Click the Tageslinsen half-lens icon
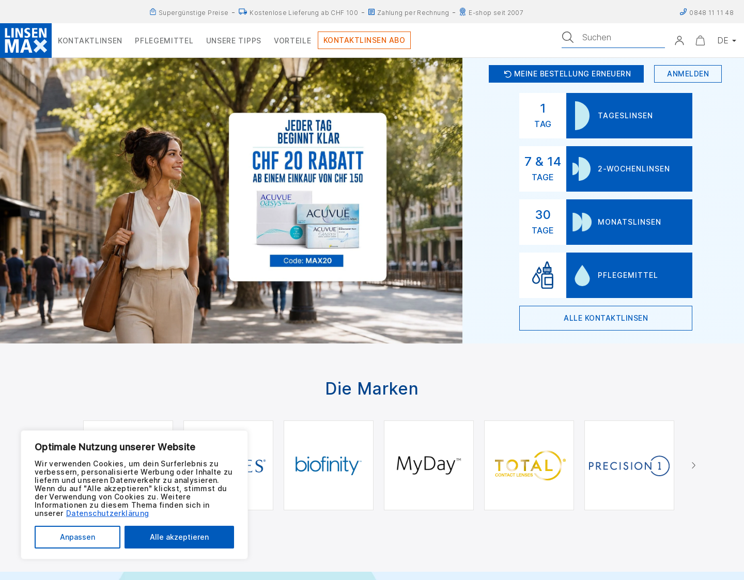 tap(582, 116)
